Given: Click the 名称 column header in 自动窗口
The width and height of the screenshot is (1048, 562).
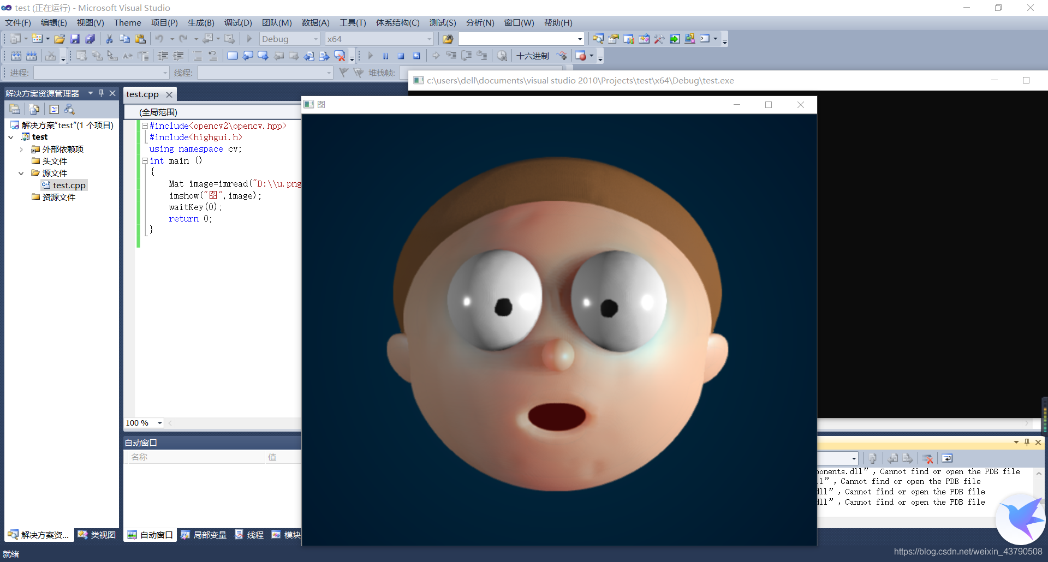Looking at the screenshot, I should click(195, 457).
